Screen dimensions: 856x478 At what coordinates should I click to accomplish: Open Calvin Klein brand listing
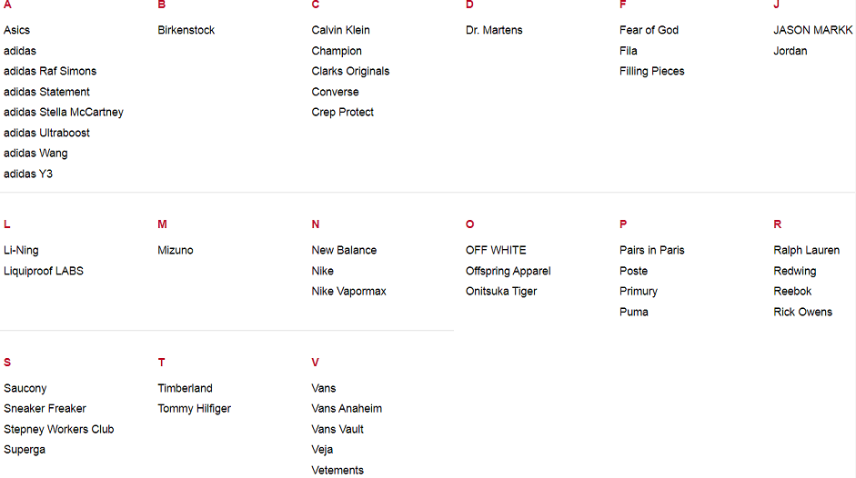click(340, 30)
